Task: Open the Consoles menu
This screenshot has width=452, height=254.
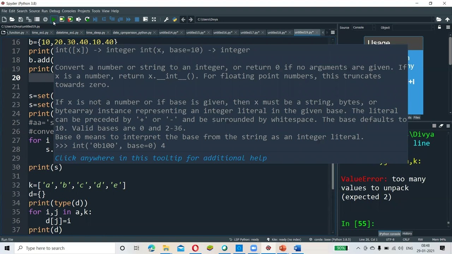Action: 69,11
